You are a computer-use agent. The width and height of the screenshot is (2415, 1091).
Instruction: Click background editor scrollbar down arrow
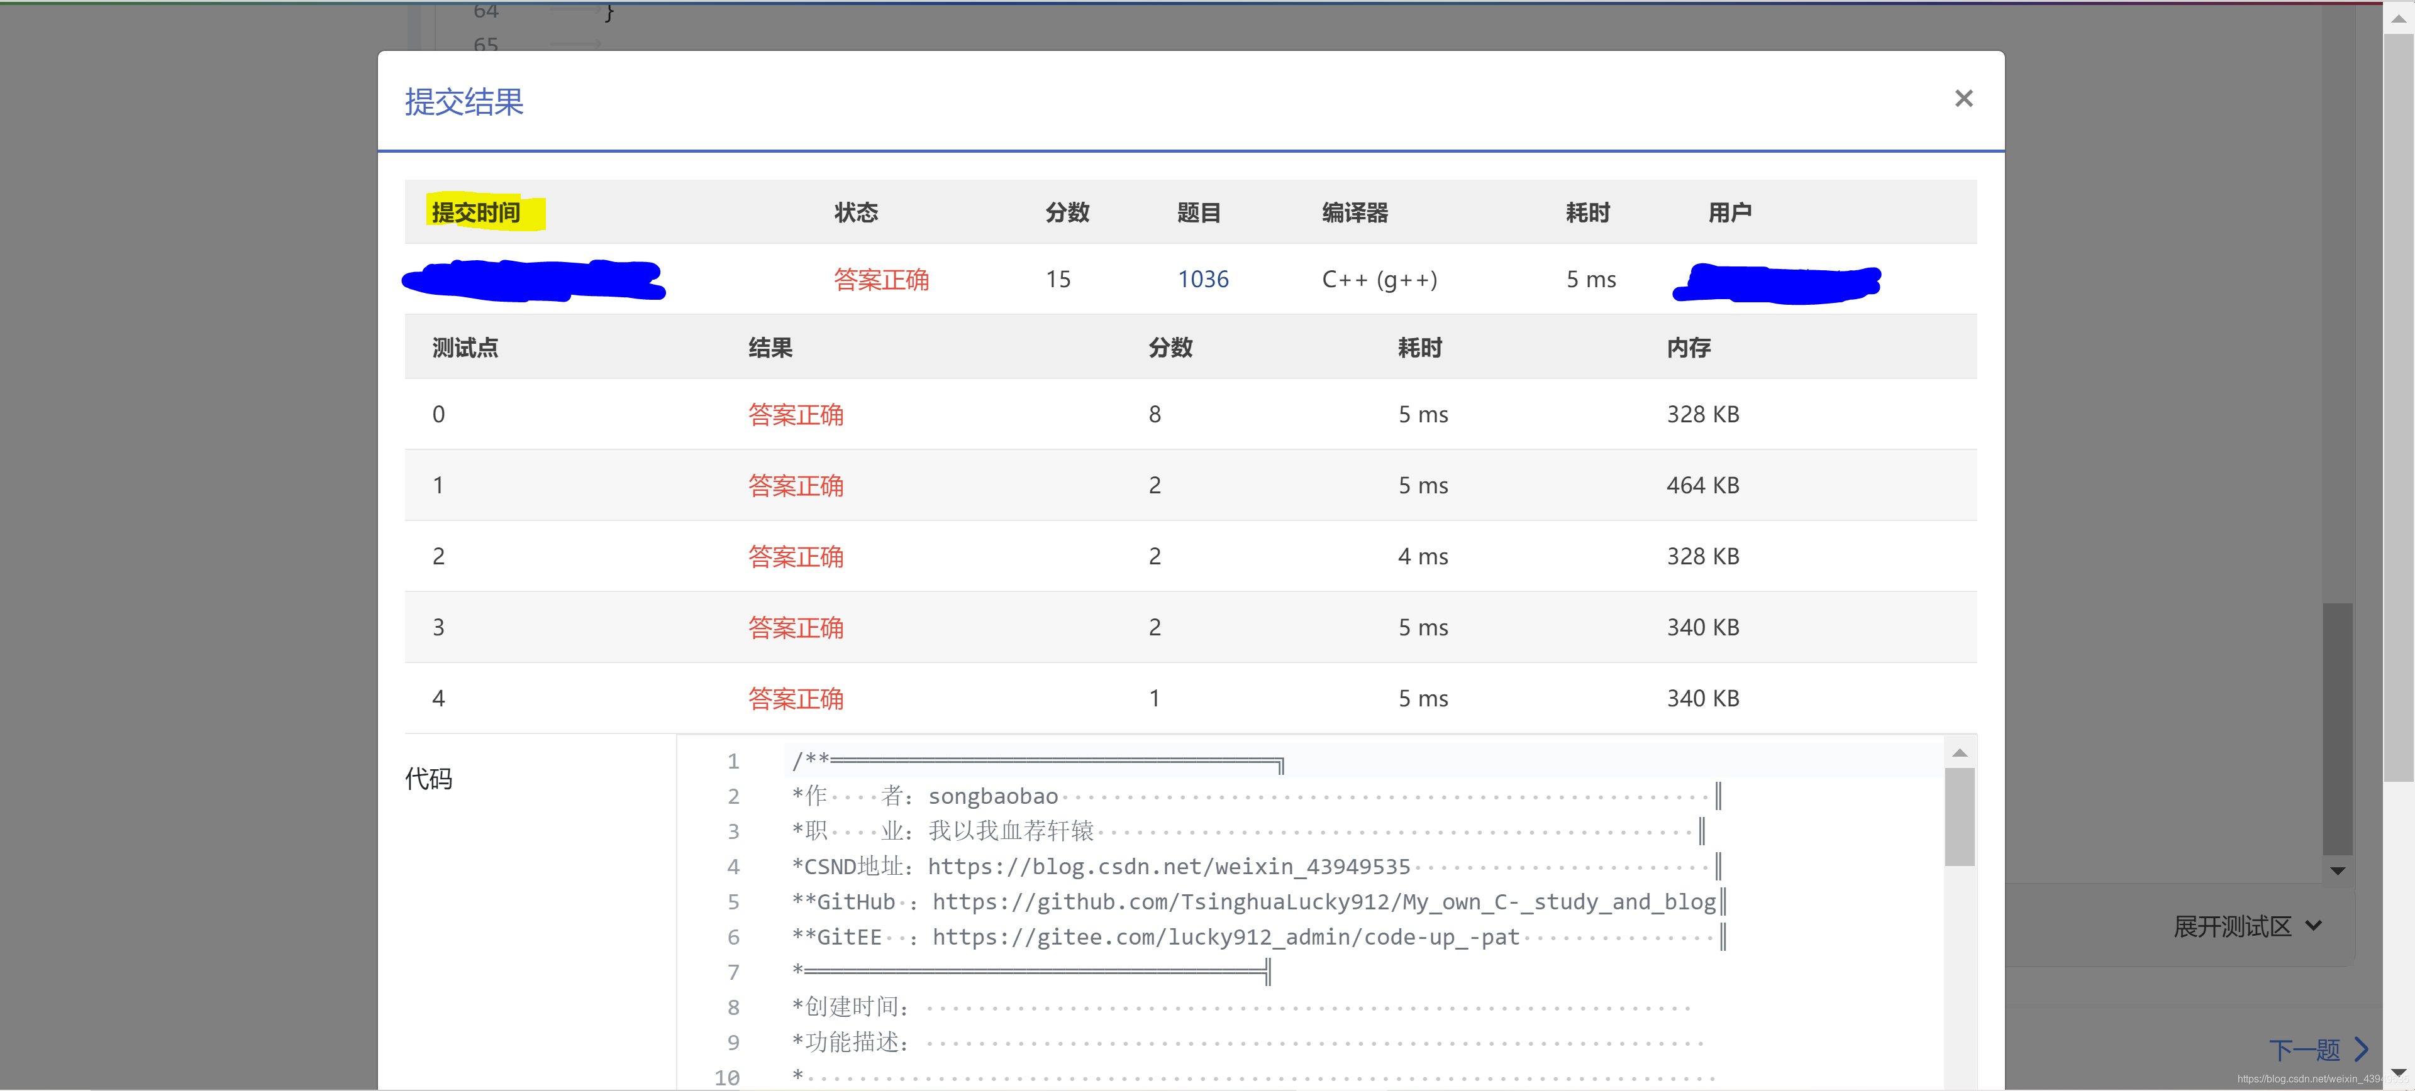tap(2337, 871)
